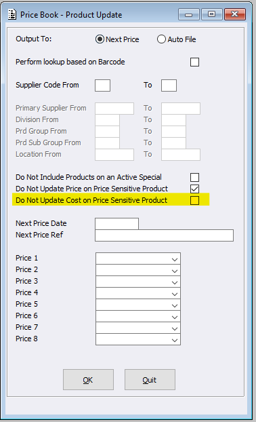Click the OK button

click(x=88, y=379)
